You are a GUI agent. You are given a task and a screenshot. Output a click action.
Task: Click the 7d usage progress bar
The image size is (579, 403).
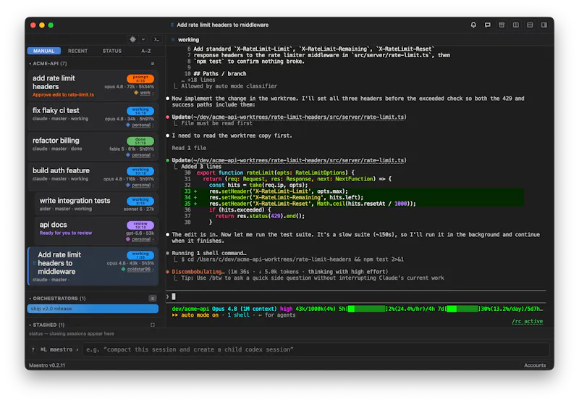[x=462, y=309]
